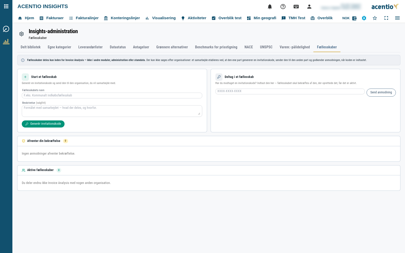Screen dimensions: 405x253
Task: Click the NOK currency label
Action: coord(346,18)
